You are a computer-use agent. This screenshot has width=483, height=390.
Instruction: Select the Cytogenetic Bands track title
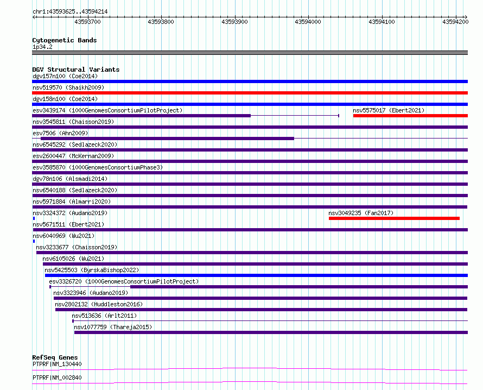(x=65, y=40)
